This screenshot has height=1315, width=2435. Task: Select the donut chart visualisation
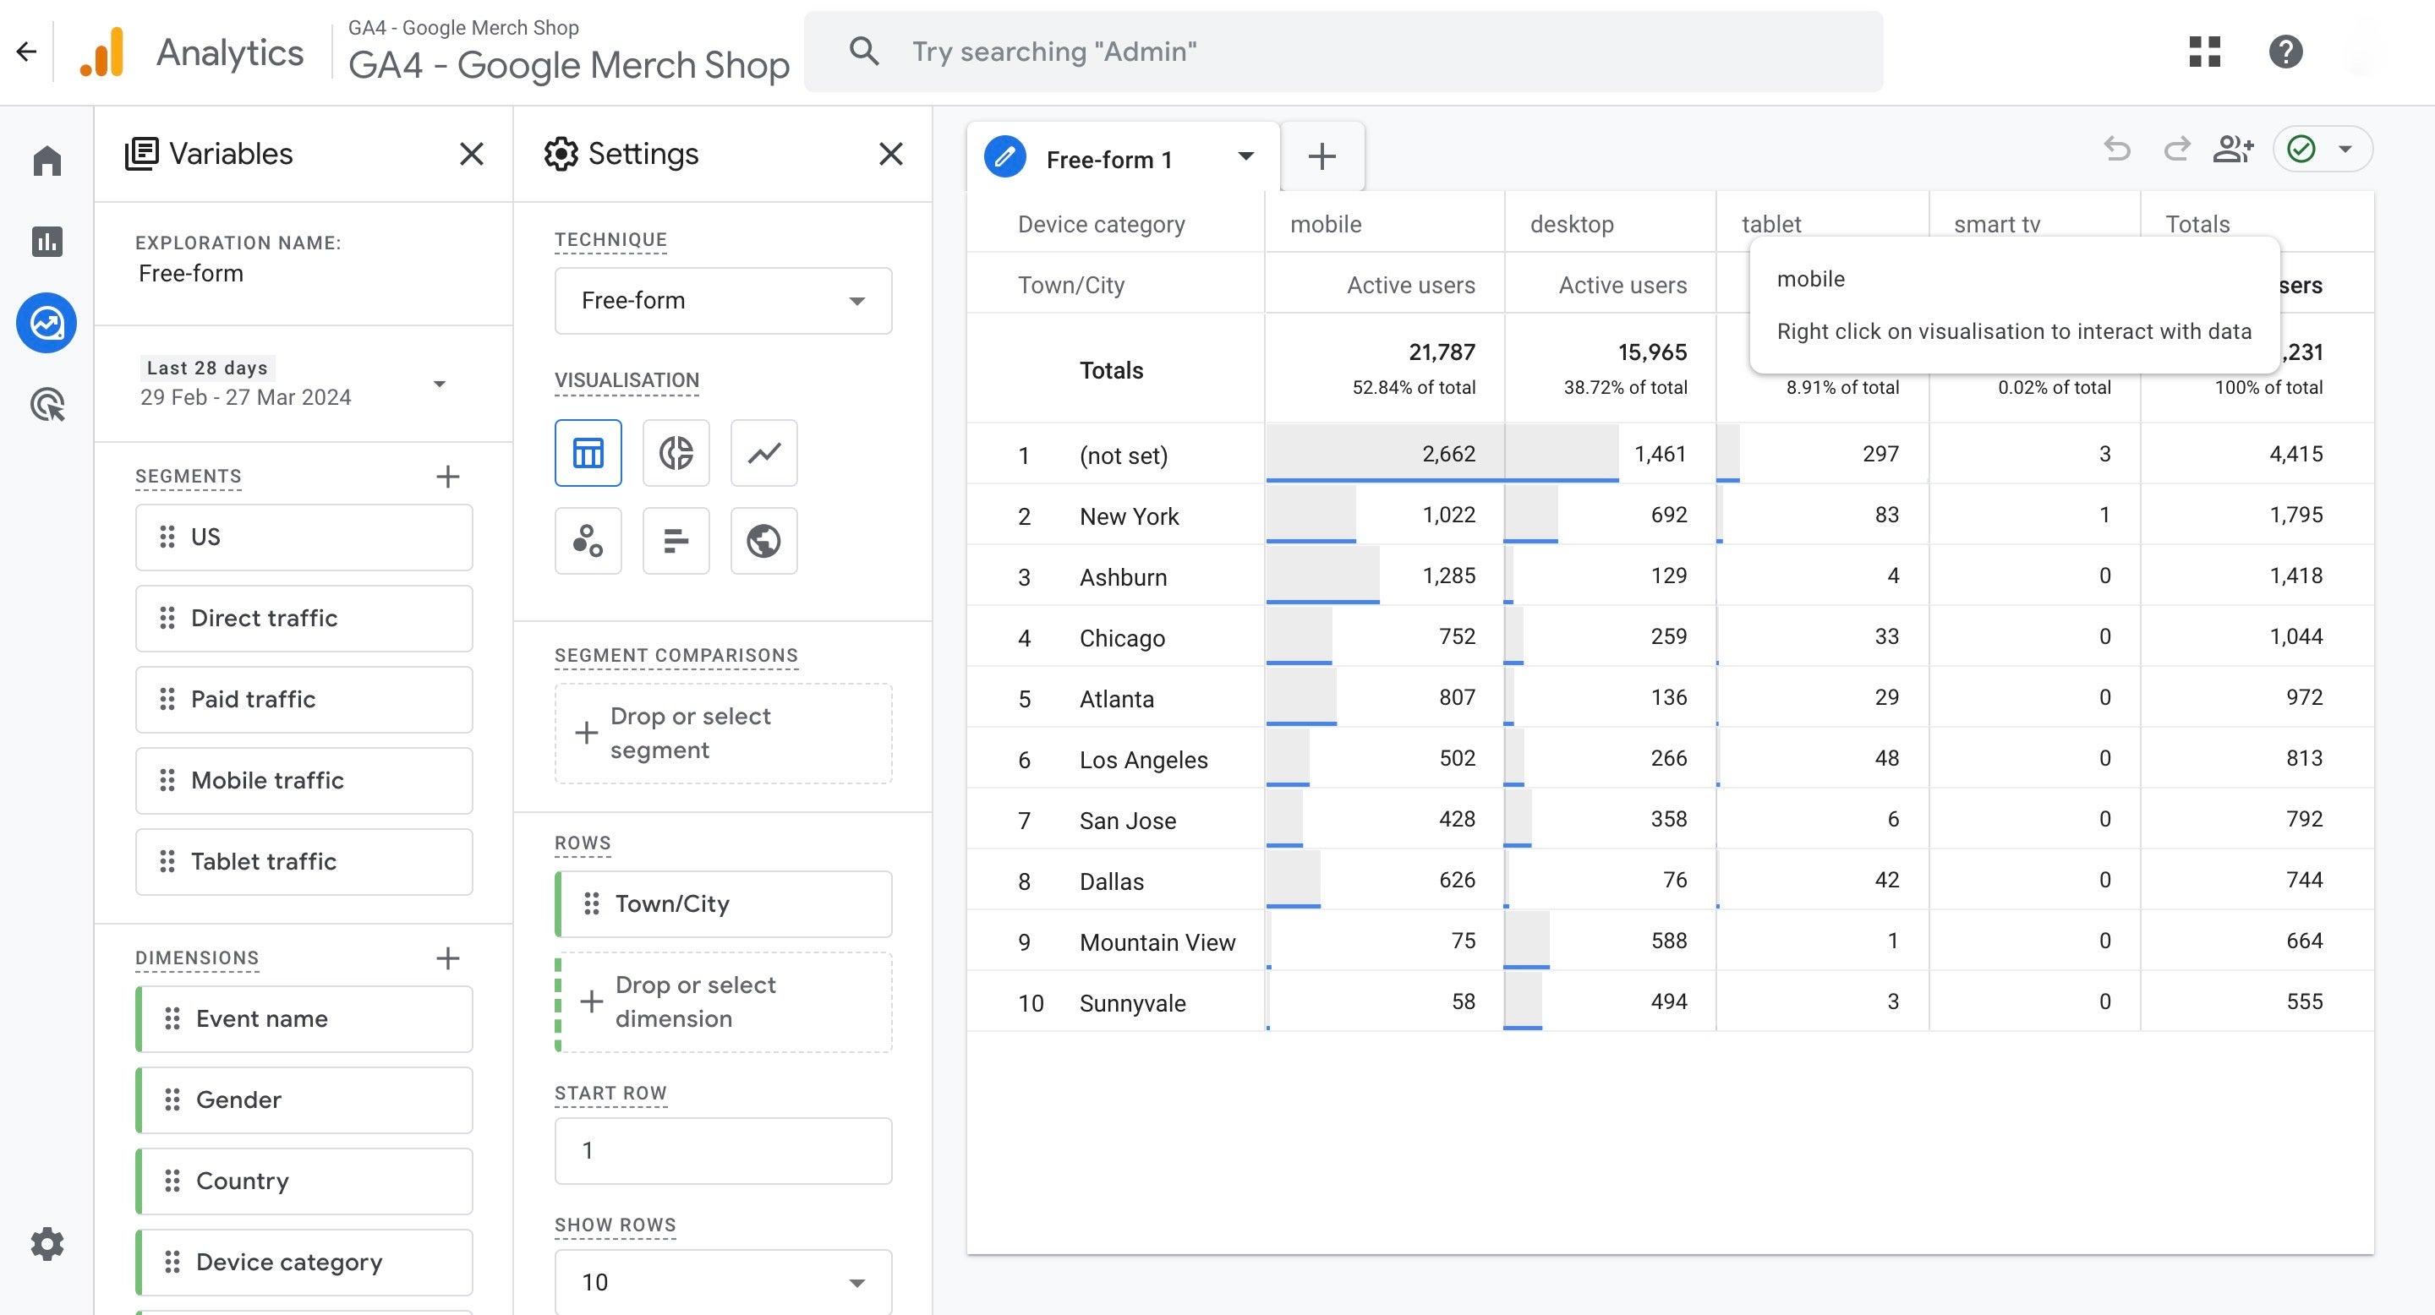676,454
